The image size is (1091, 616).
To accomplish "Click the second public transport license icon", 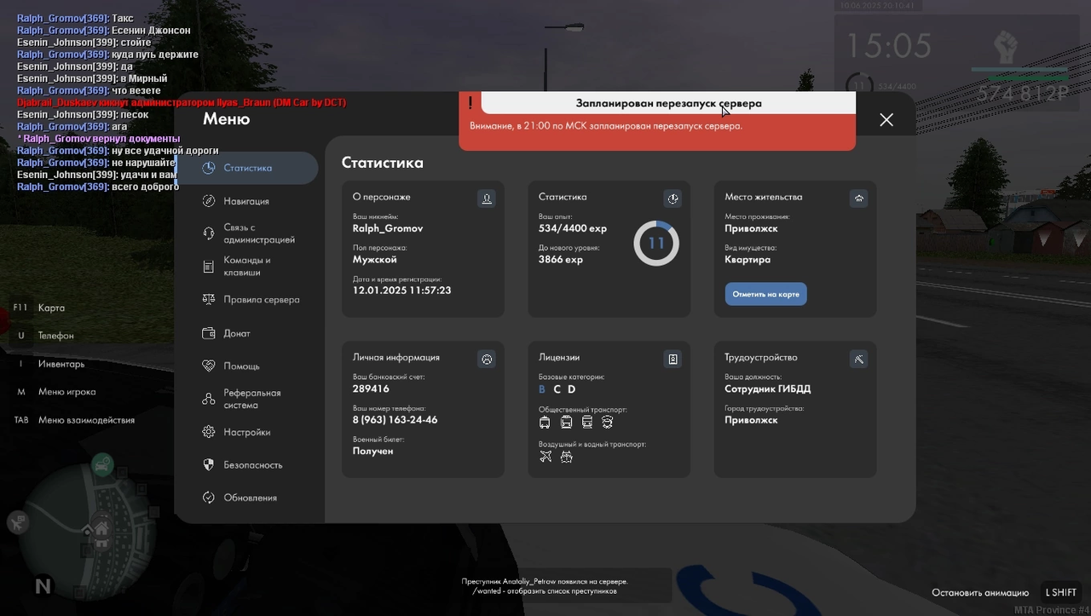I will pos(566,422).
